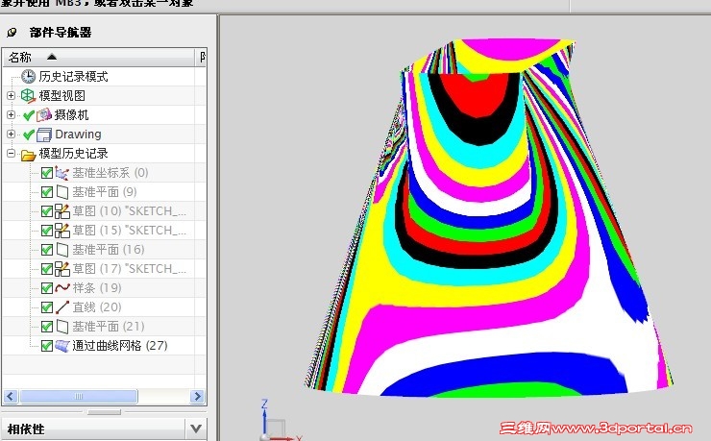Click the 相依性 panel header
Screen dimensions: 711x441
coord(95,429)
